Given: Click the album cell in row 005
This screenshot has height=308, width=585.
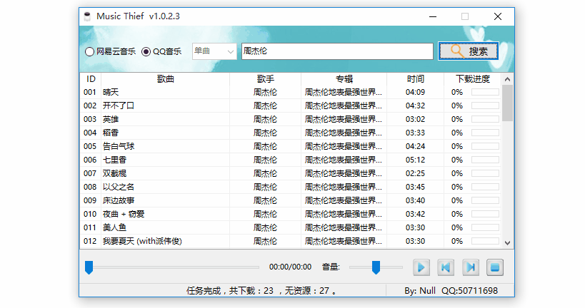Looking at the screenshot, I should click(x=344, y=146).
